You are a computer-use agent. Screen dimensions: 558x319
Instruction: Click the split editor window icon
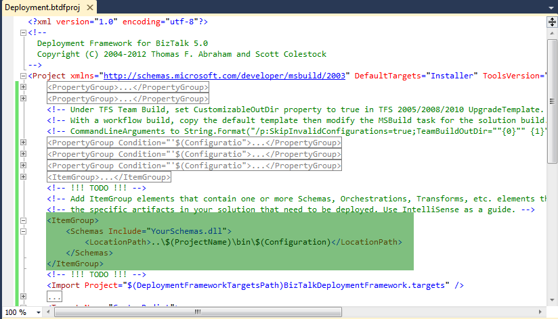pyautogui.click(x=552, y=22)
